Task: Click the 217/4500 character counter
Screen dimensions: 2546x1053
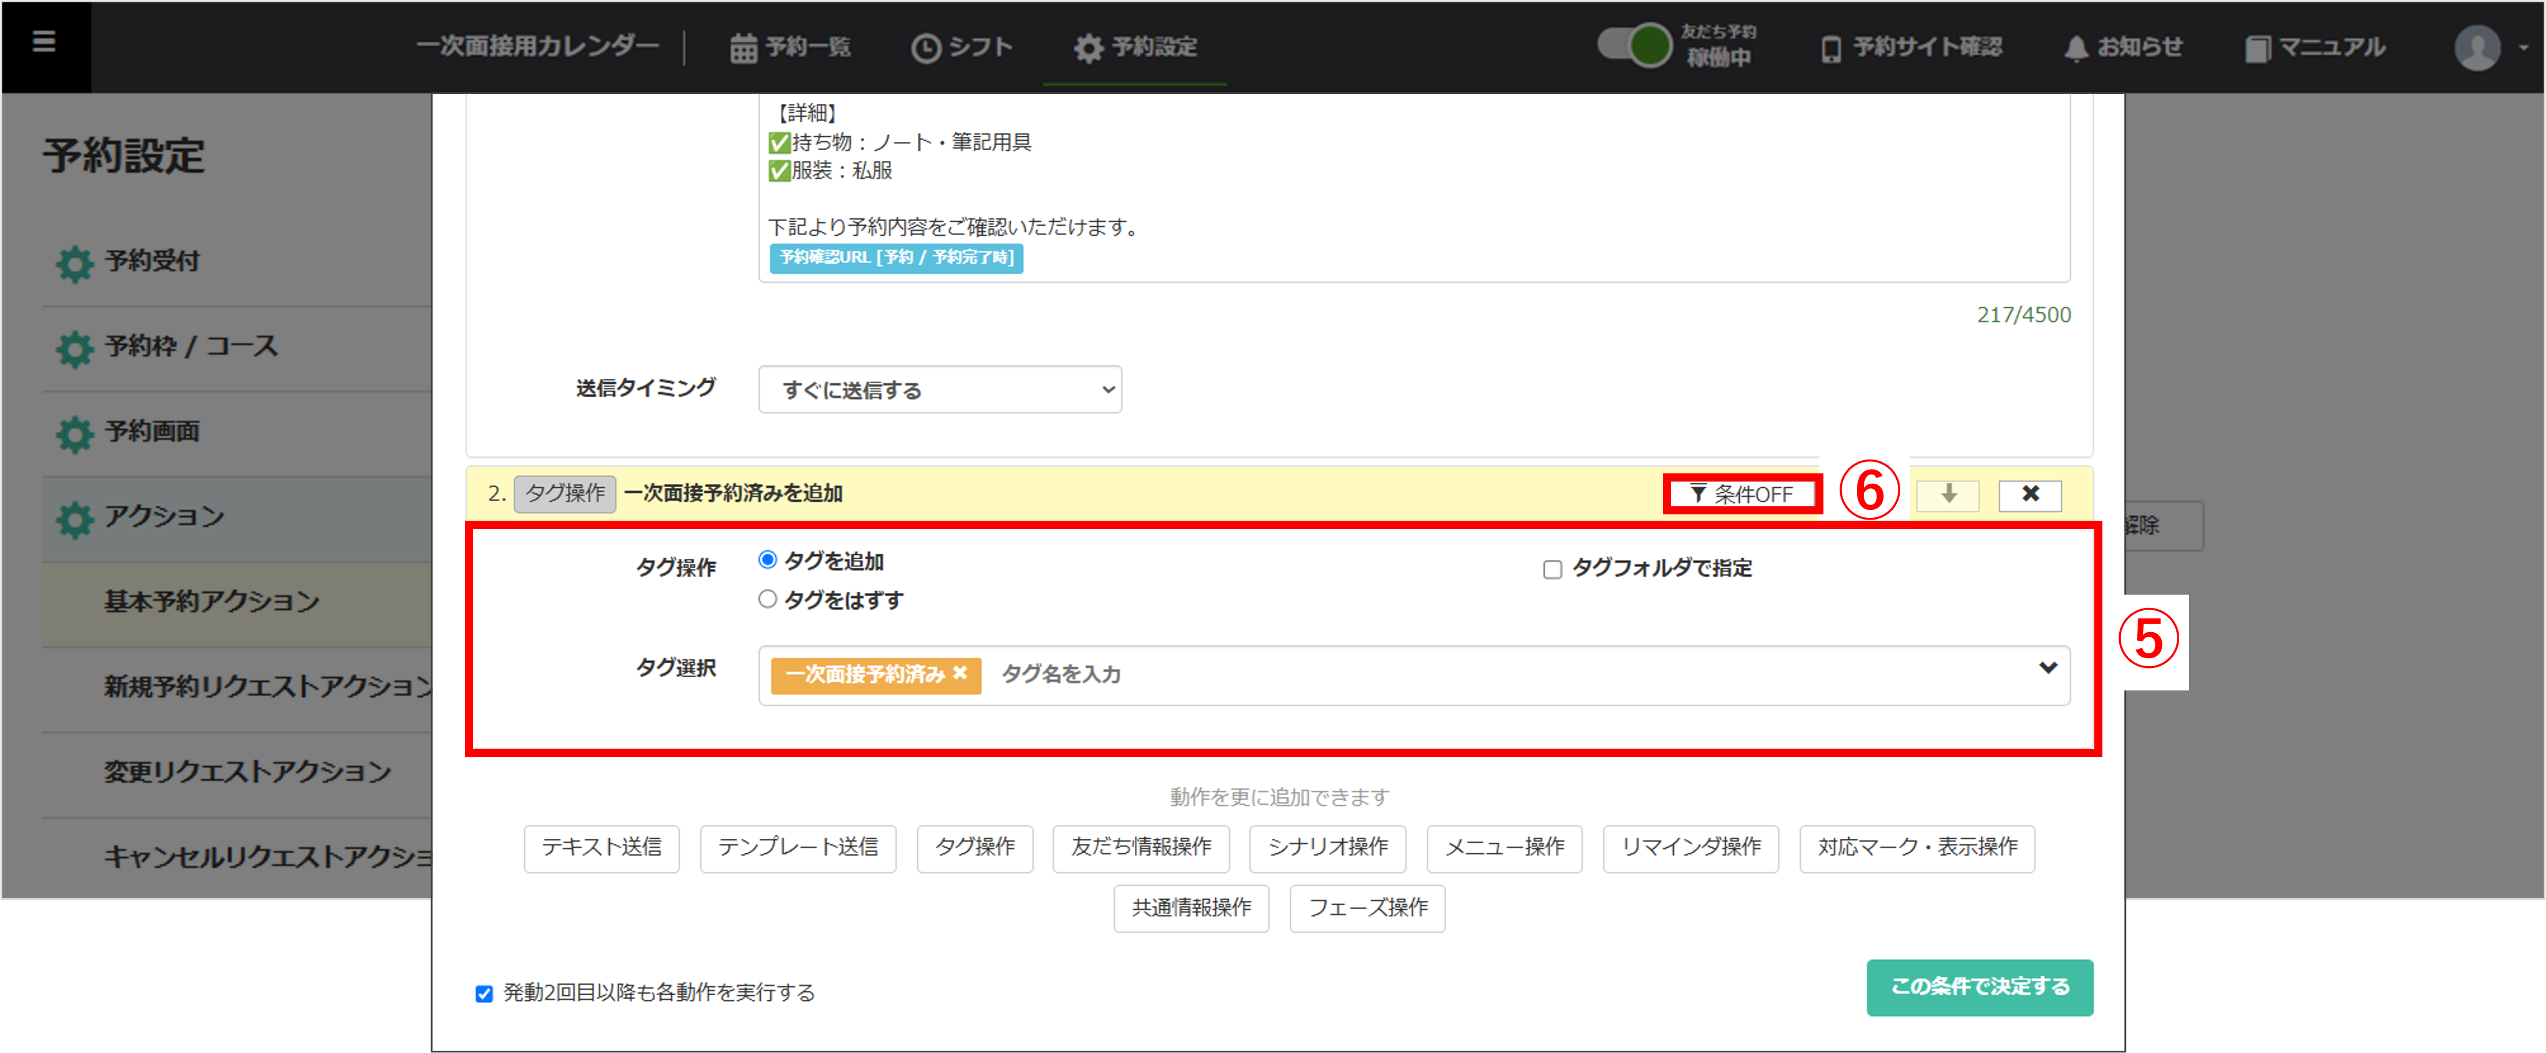Action: tap(2023, 315)
